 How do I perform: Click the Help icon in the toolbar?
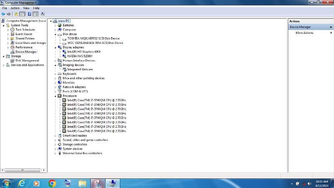click(30, 14)
